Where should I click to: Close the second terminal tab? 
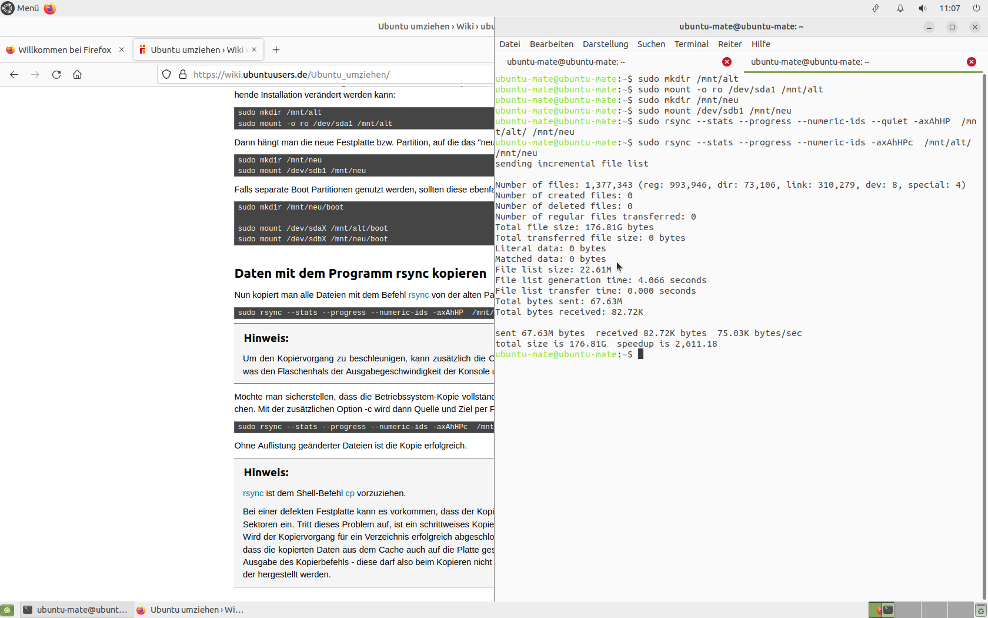click(x=972, y=62)
